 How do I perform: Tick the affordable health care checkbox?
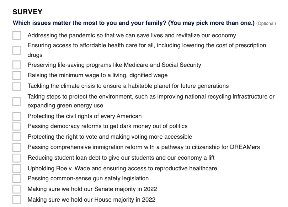tap(17, 51)
